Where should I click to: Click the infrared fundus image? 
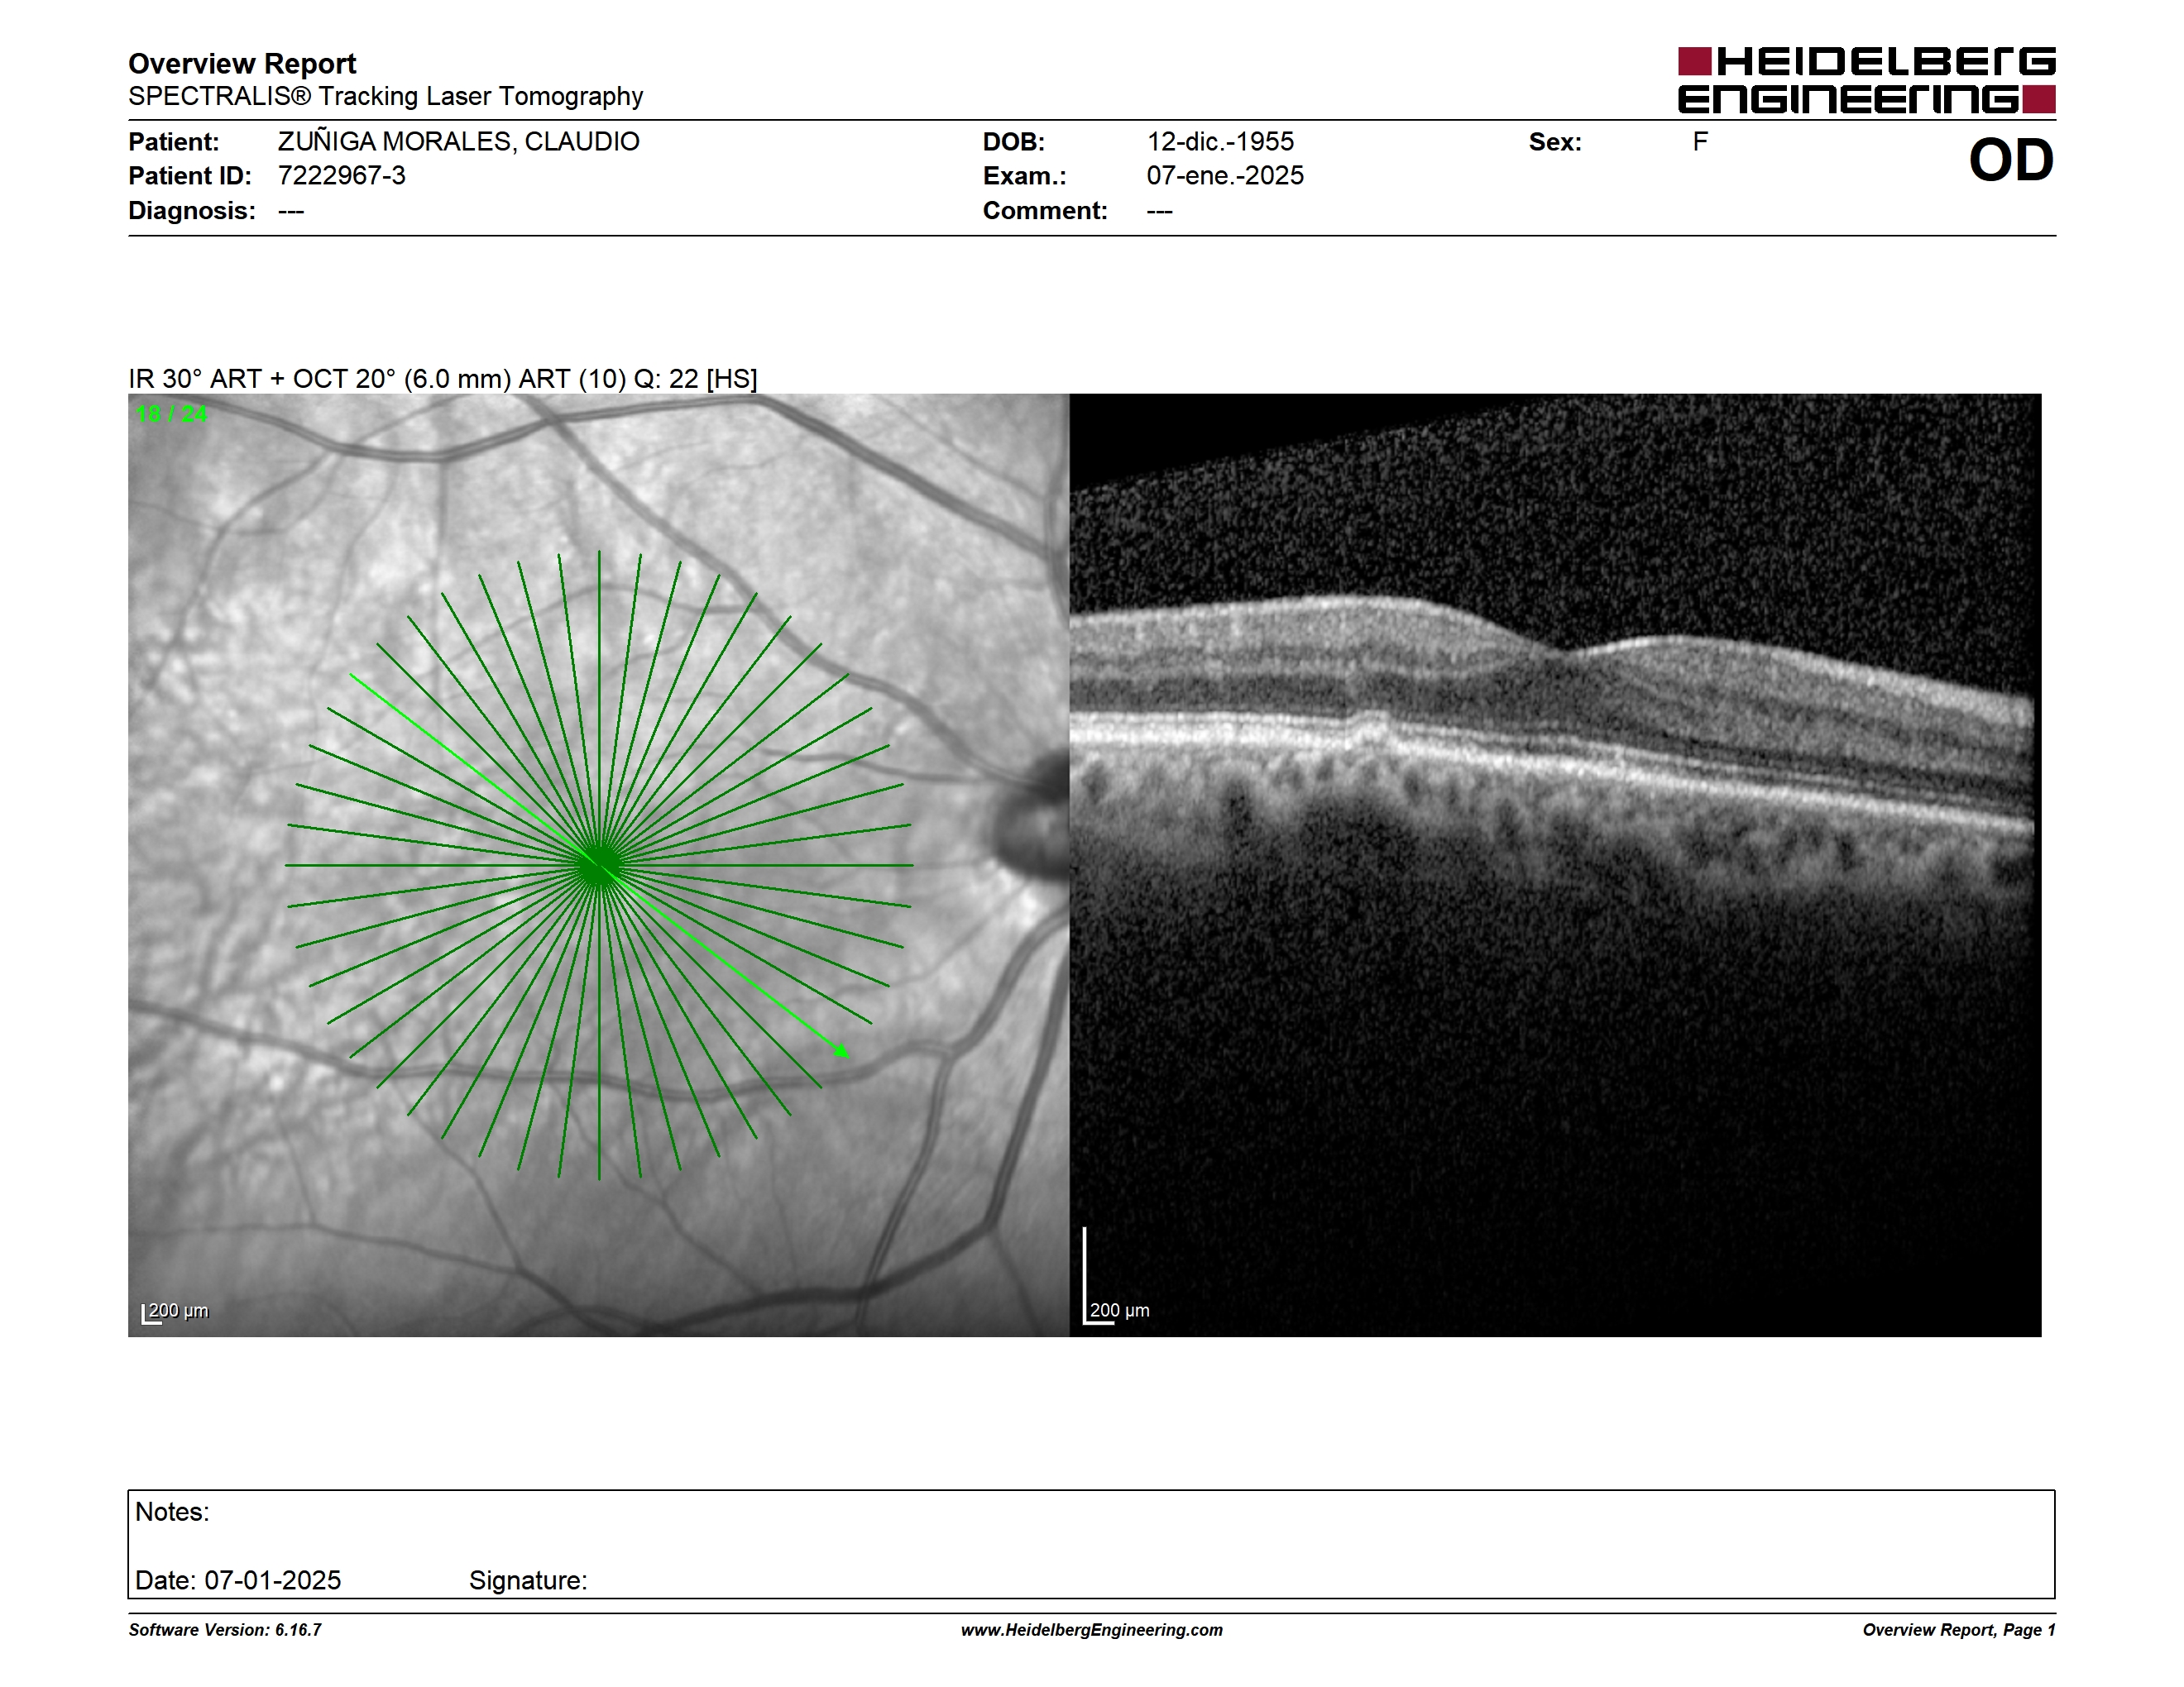(x=598, y=864)
